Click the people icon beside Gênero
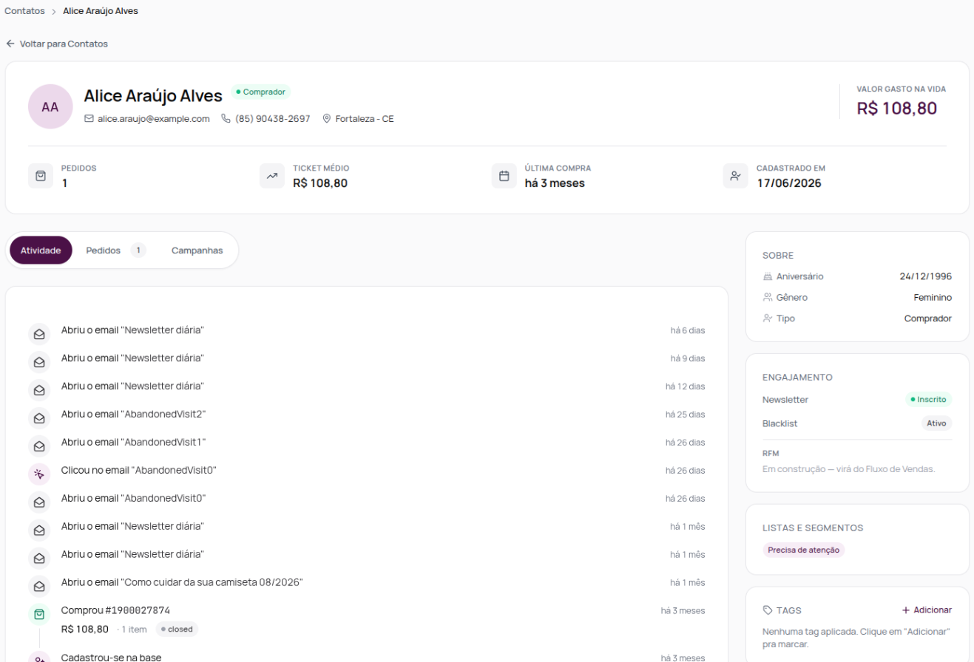Viewport: 974px width, 662px height. point(767,297)
